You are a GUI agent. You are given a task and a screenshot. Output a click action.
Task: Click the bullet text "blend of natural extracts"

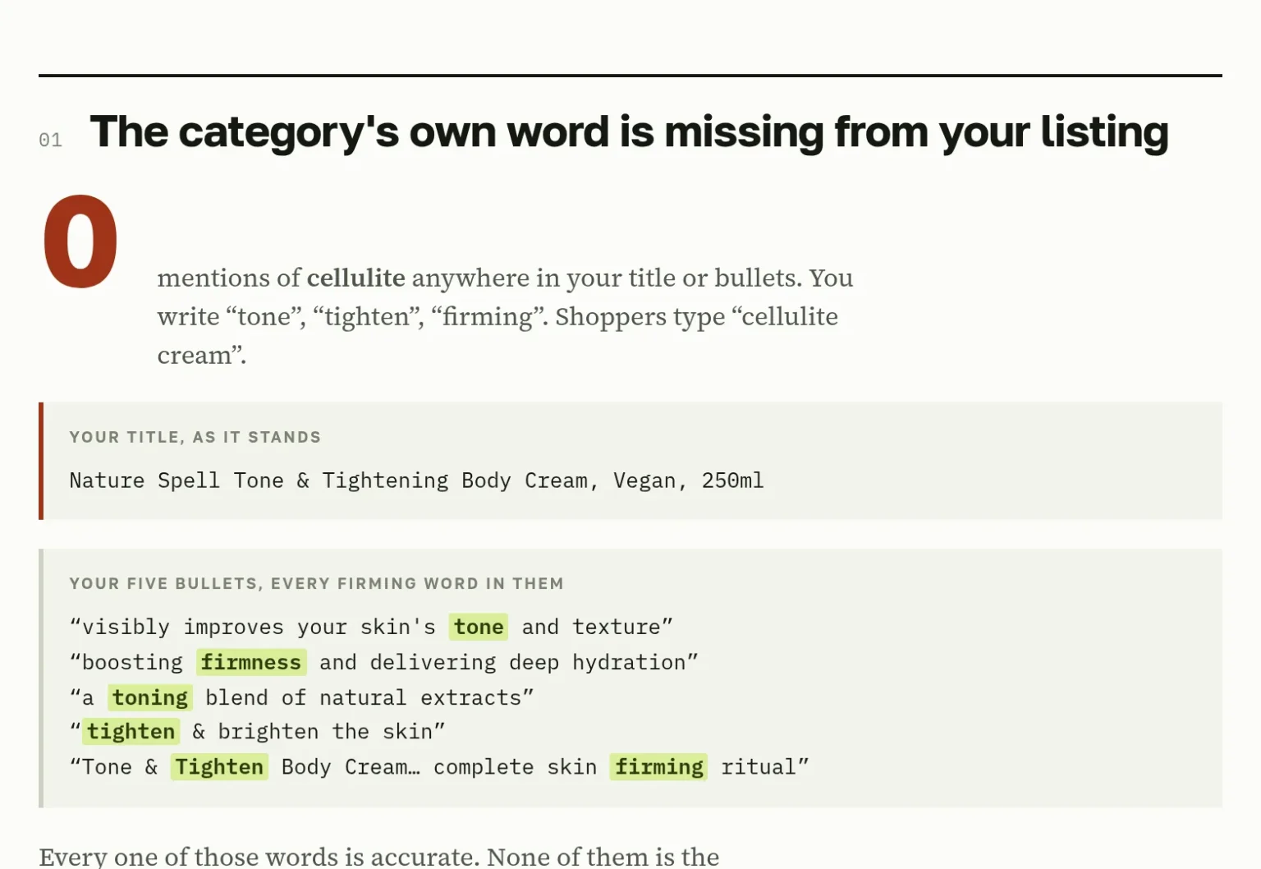(364, 697)
